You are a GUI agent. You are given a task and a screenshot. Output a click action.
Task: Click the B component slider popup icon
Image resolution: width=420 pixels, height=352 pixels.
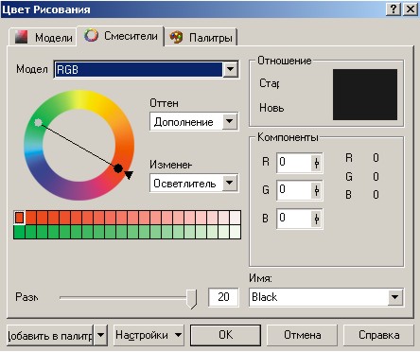(x=316, y=219)
